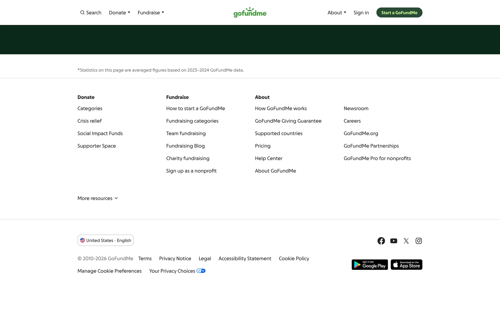Open Crisis relief link

(90, 121)
